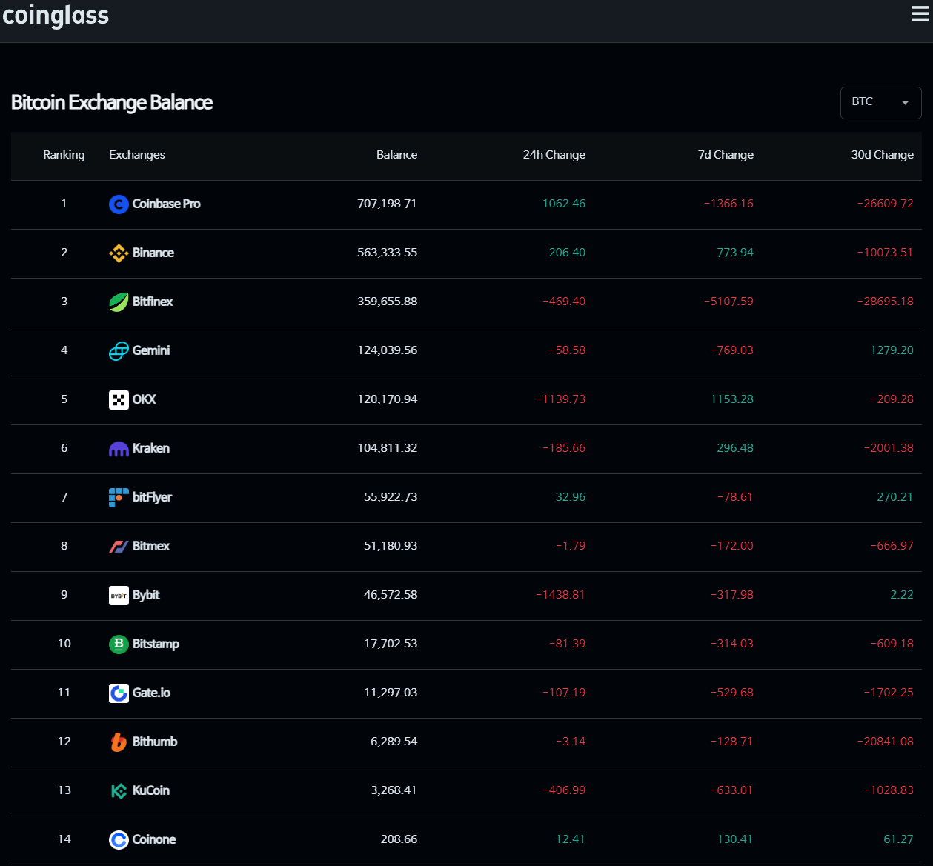Click the bitFlyer logo icon

coord(119,498)
